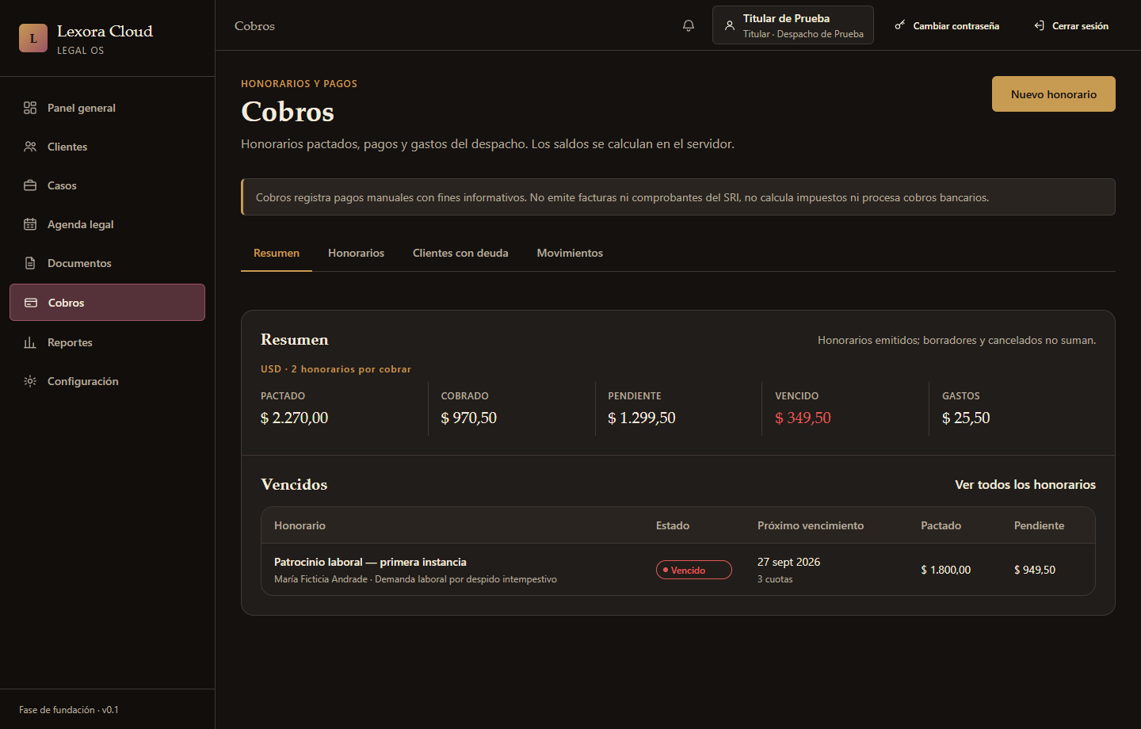The width and height of the screenshot is (1141, 729).
Task: Open the Casos section label
Action: tap(62, 185)
